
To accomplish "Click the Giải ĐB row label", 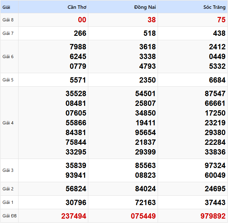I will click(x=9, y=216).
